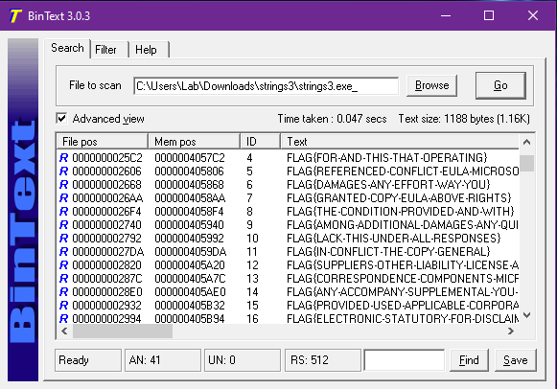Viewport: 557px width, 389px height.
Task: Click mem pos 0000004057C2
Action: tap(190, 157)
